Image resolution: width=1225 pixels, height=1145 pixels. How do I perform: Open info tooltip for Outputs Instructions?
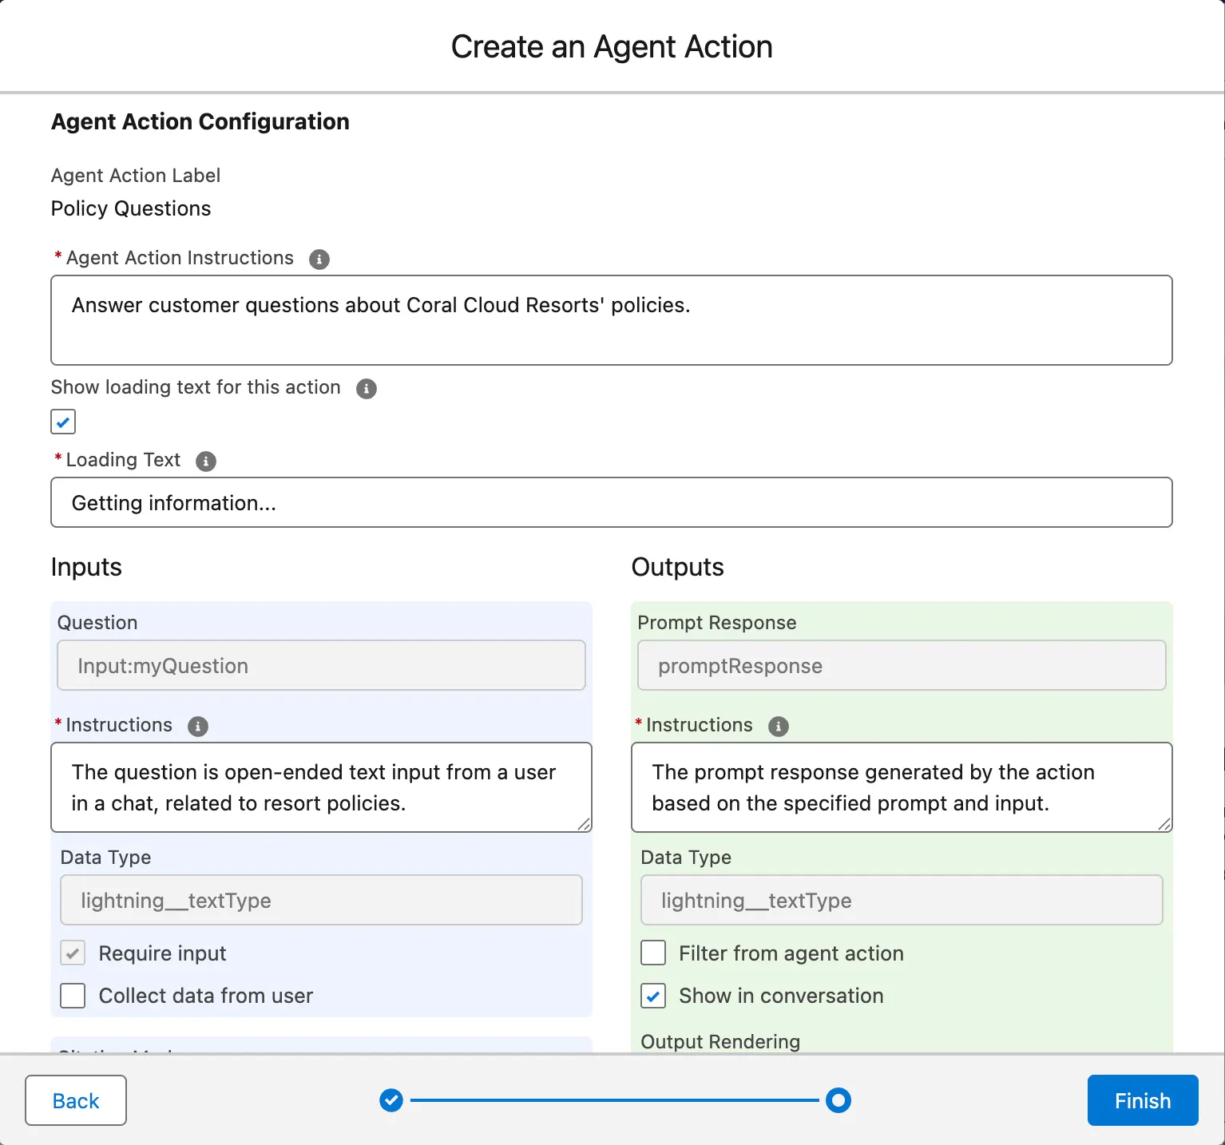point(778,727)
